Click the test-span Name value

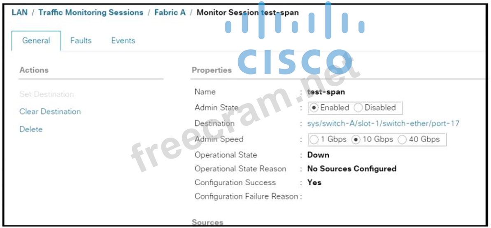pyautogui.click(x=326, y=92)
